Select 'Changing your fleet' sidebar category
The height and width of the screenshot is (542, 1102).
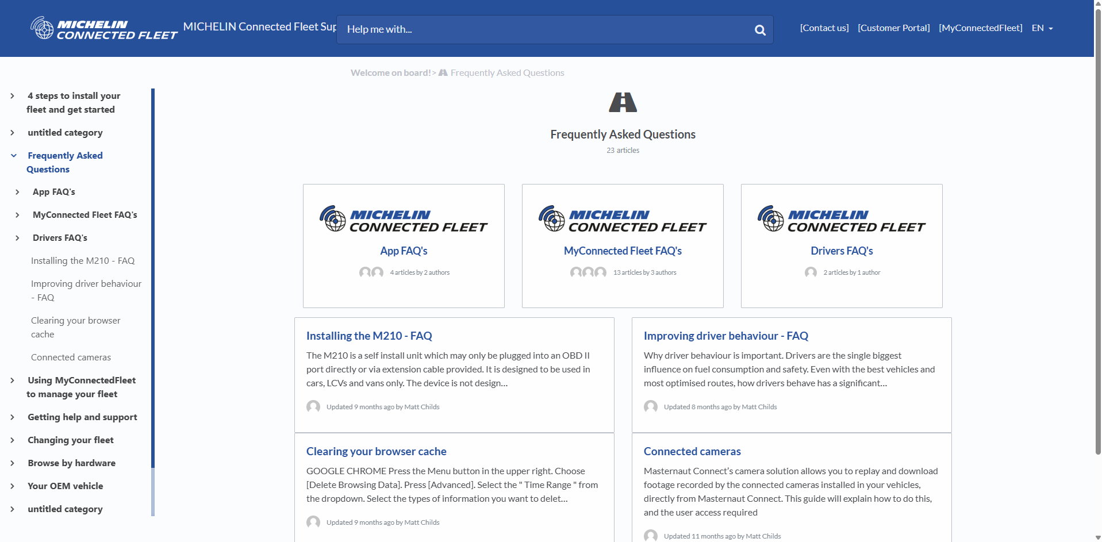(71, 440)
